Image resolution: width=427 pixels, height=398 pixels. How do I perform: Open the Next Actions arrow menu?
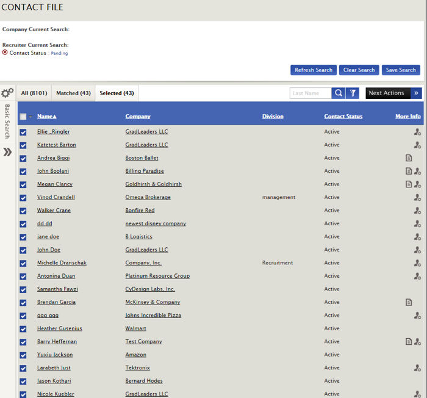416,93
